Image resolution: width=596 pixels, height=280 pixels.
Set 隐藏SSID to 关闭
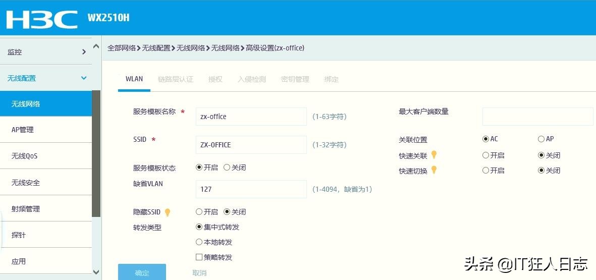click(x=227, y=211)
